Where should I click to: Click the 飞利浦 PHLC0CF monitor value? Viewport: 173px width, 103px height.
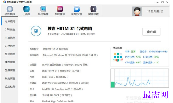coord(57,95)
